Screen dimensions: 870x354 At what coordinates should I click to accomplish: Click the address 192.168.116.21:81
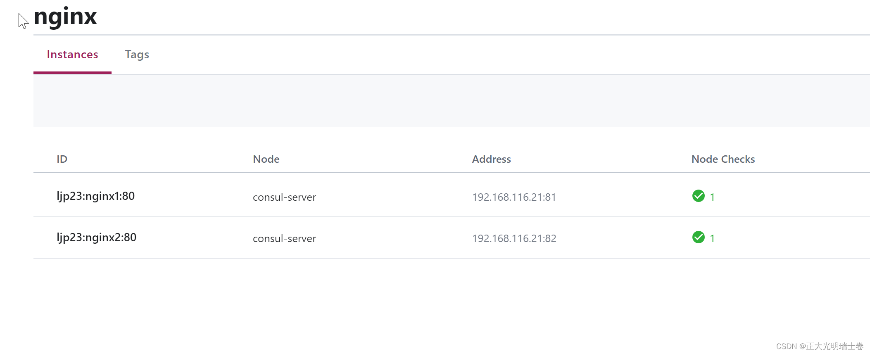514,197
